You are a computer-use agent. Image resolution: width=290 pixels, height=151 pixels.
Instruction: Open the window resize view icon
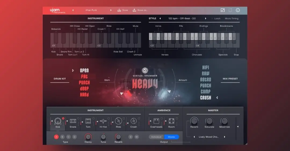pyautogui.click(x=223, y=10)
